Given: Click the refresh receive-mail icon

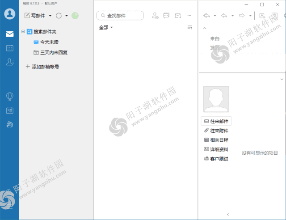Looking at the screenshot, I should 59,16.
